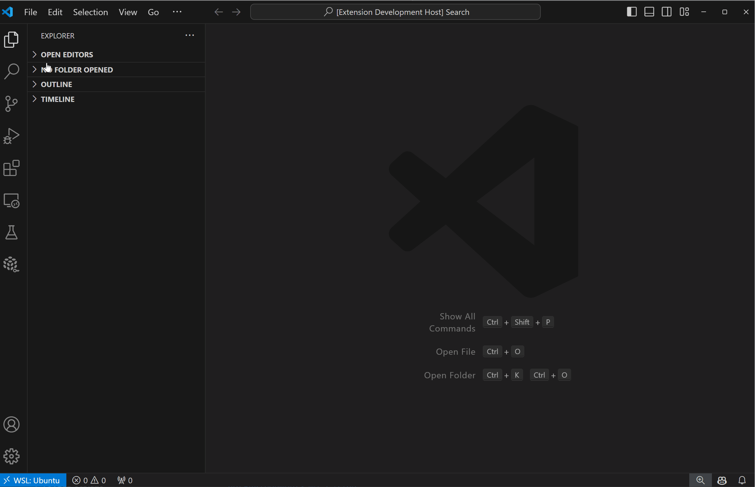Open the Accounts menu icon

[11, 424]
